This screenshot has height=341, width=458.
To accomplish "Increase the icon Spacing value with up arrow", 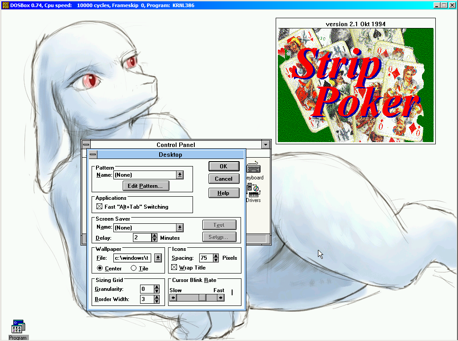I will [216, 256].
